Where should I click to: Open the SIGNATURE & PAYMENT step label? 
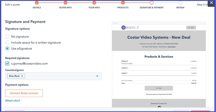152,8
